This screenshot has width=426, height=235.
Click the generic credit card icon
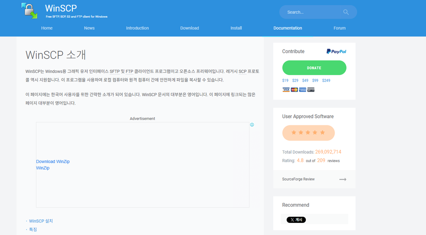click(x=311, y=90)
